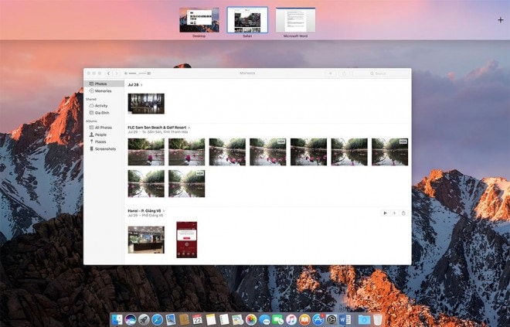Select Photos in the sidebar

104,84
